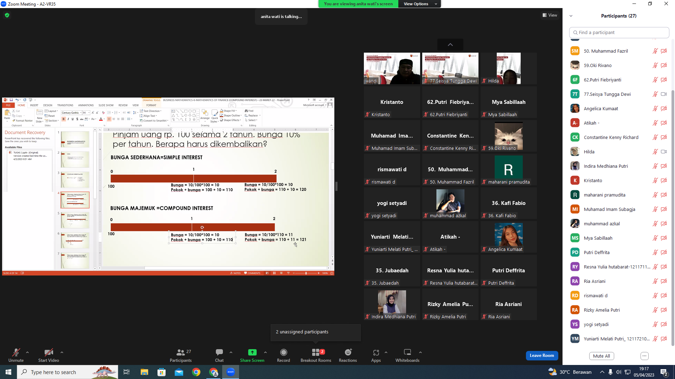Expand arrow beside the Whiteboards button
The height and width of the screenshot is (379, 675).
420,352
